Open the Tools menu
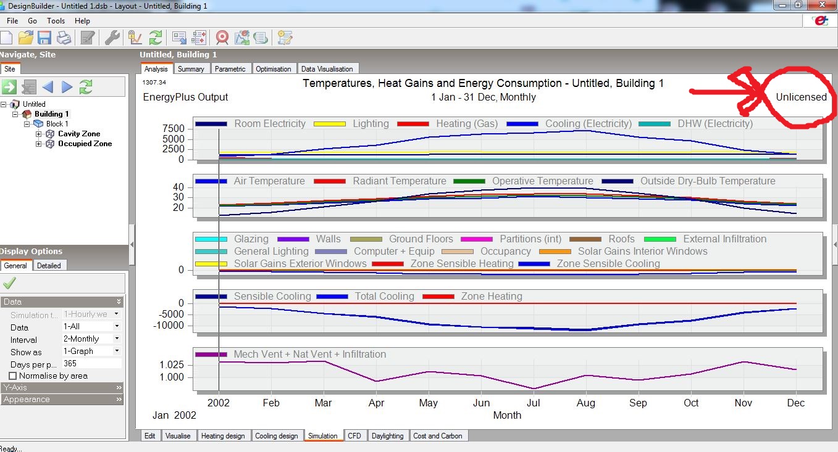Image resolution: width=838 pixels, height=452 pixels. (56, 20)
